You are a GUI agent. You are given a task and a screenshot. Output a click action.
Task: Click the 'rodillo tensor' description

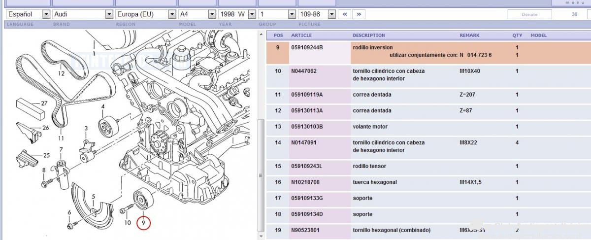[x=369, y=166]
